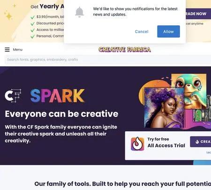
Task: Click the purple Create button
Action: 201,142
